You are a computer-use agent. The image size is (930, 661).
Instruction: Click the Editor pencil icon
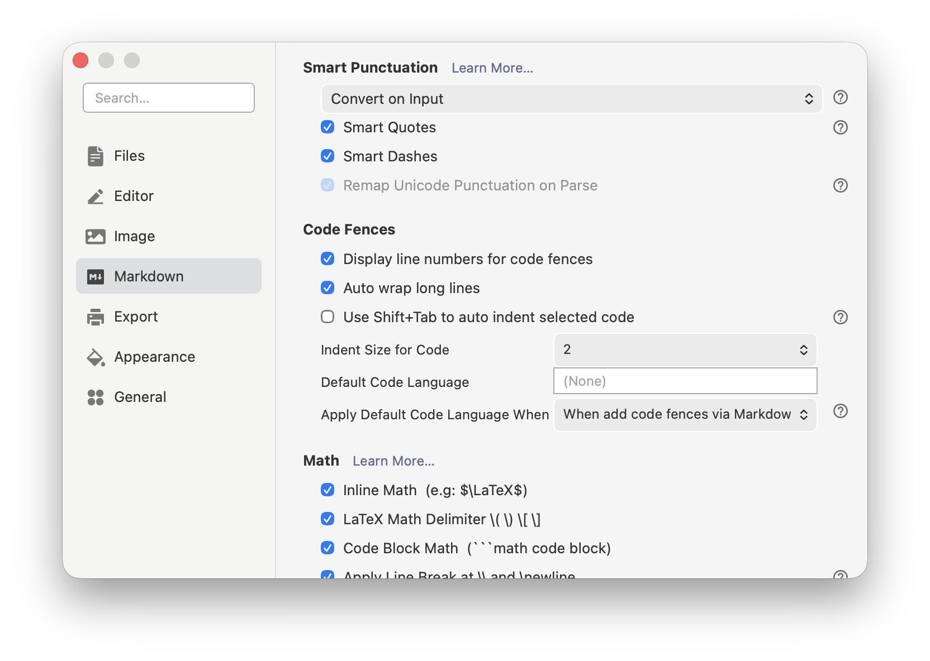tap(96, 196)
